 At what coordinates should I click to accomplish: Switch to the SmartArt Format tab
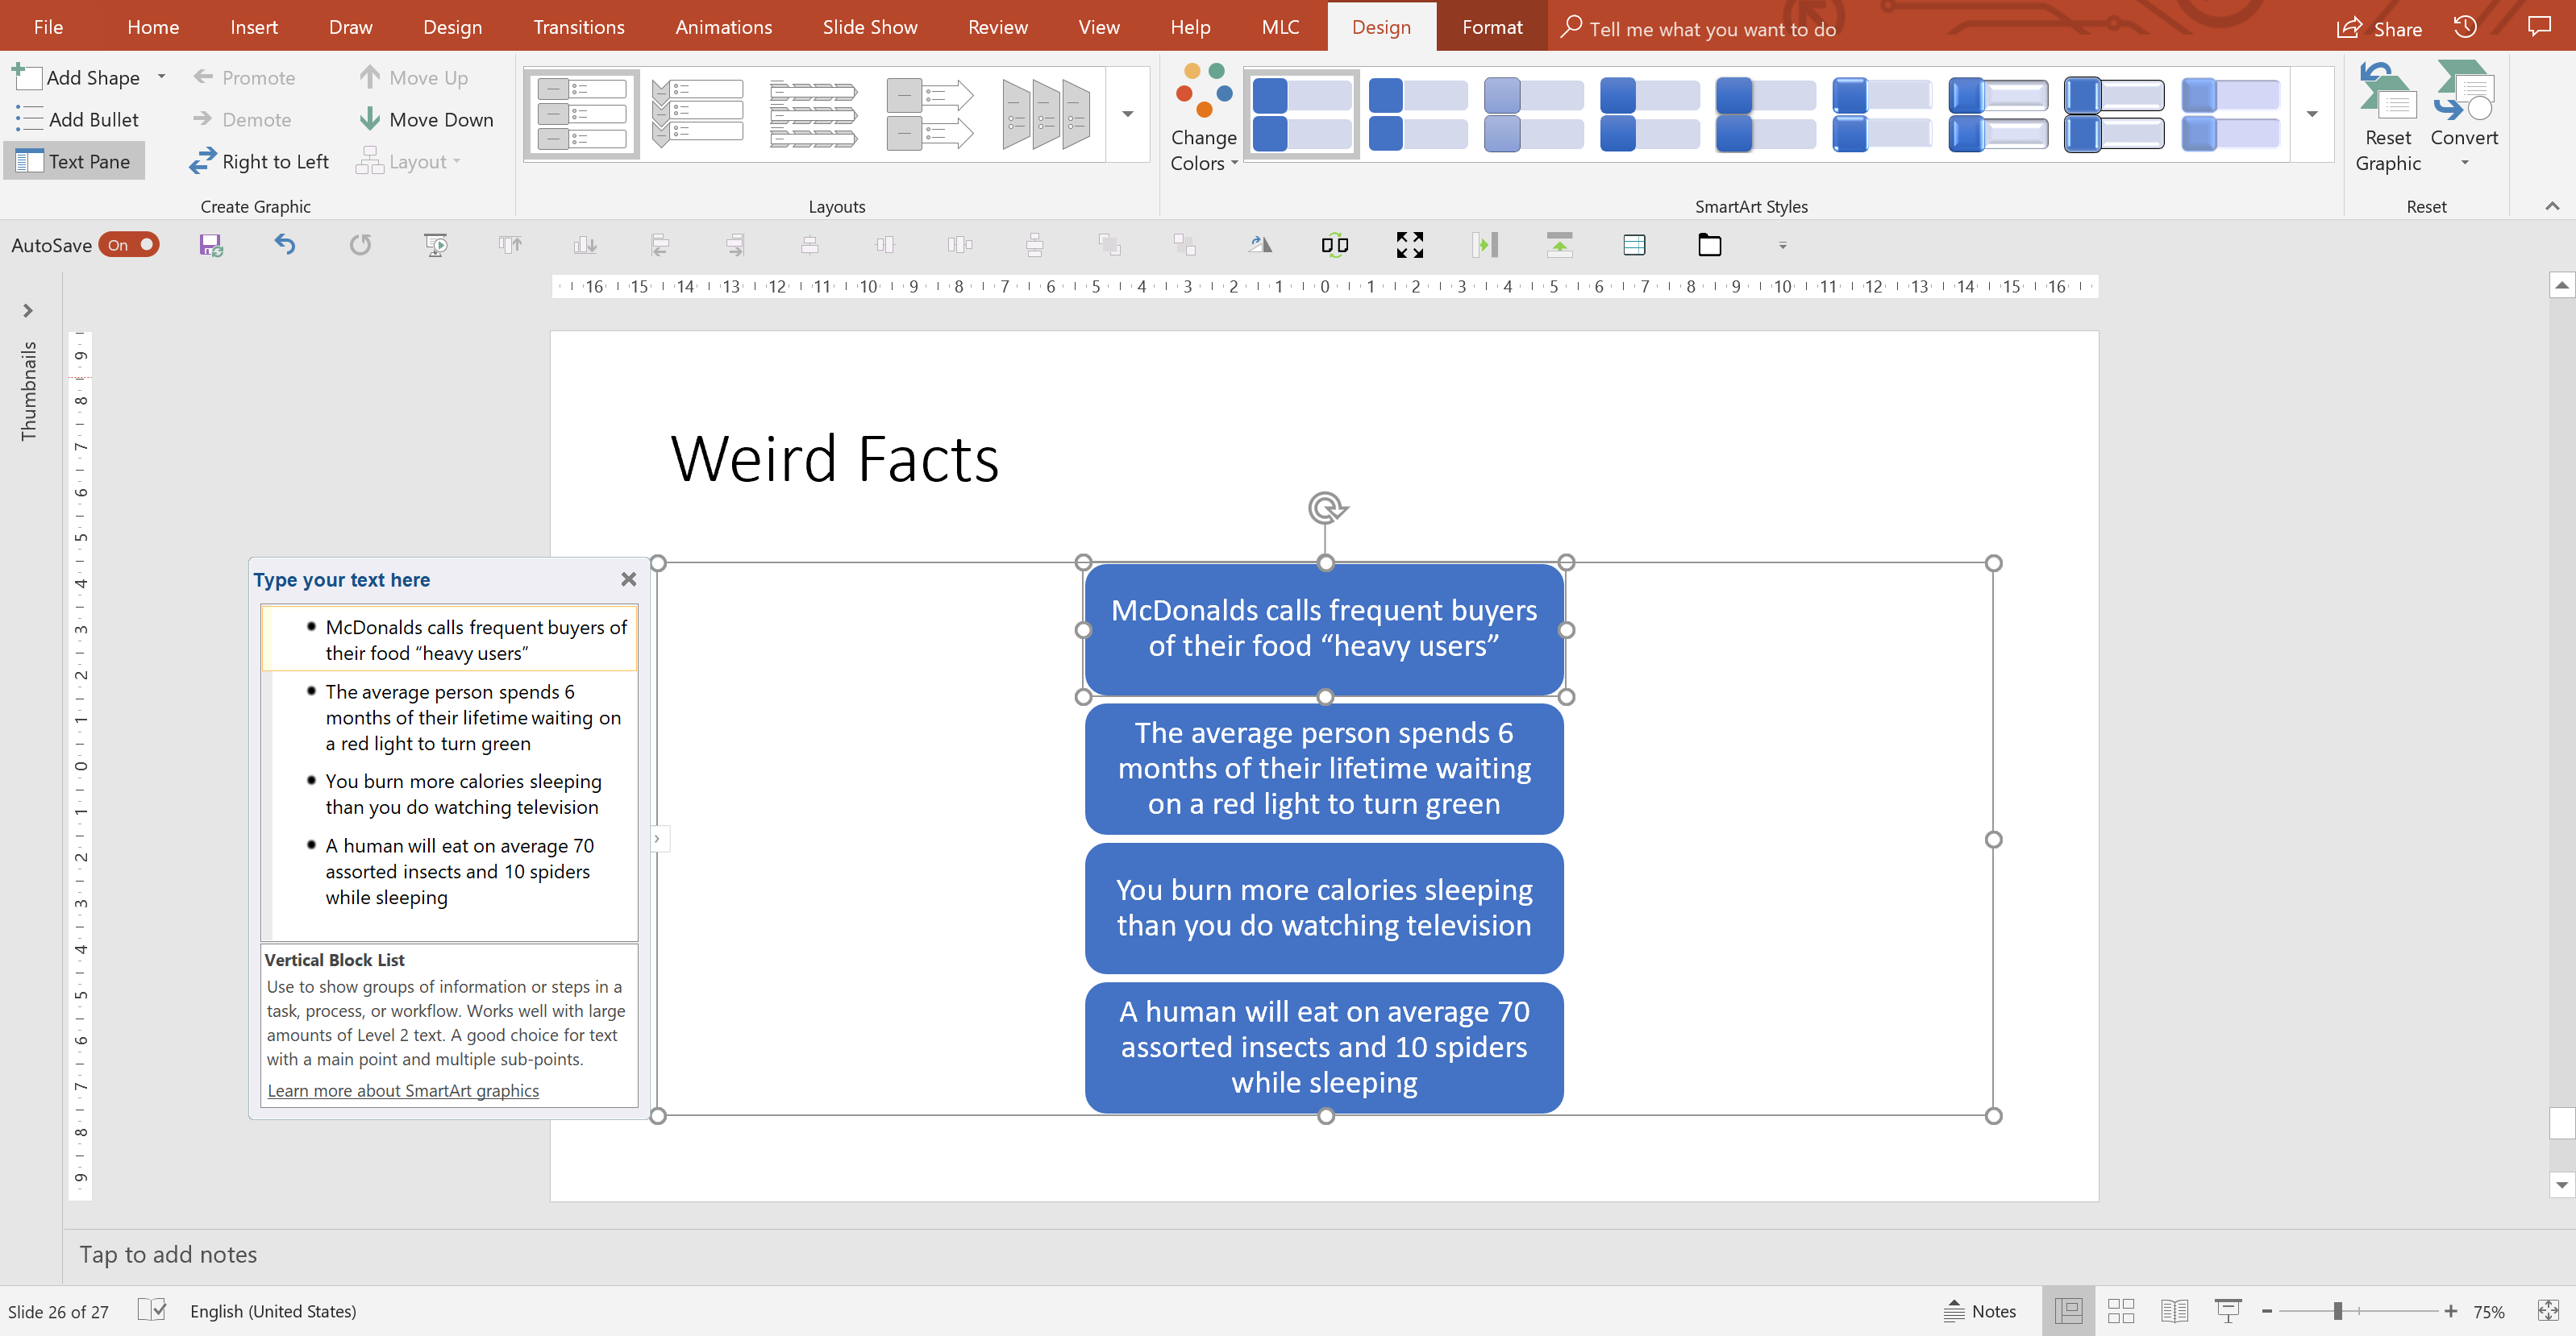pos(1492,27)
